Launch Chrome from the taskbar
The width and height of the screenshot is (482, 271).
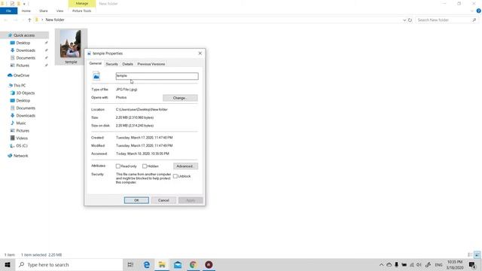coord(193,264)
